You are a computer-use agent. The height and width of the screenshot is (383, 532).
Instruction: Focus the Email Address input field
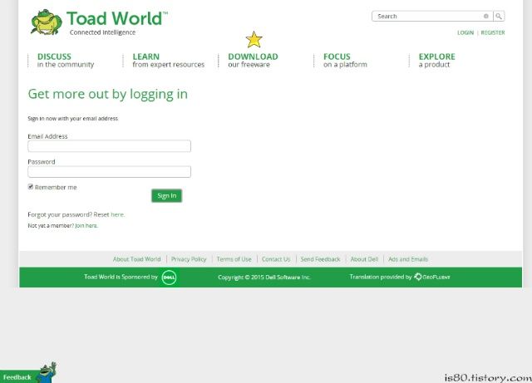coord(109,146)
